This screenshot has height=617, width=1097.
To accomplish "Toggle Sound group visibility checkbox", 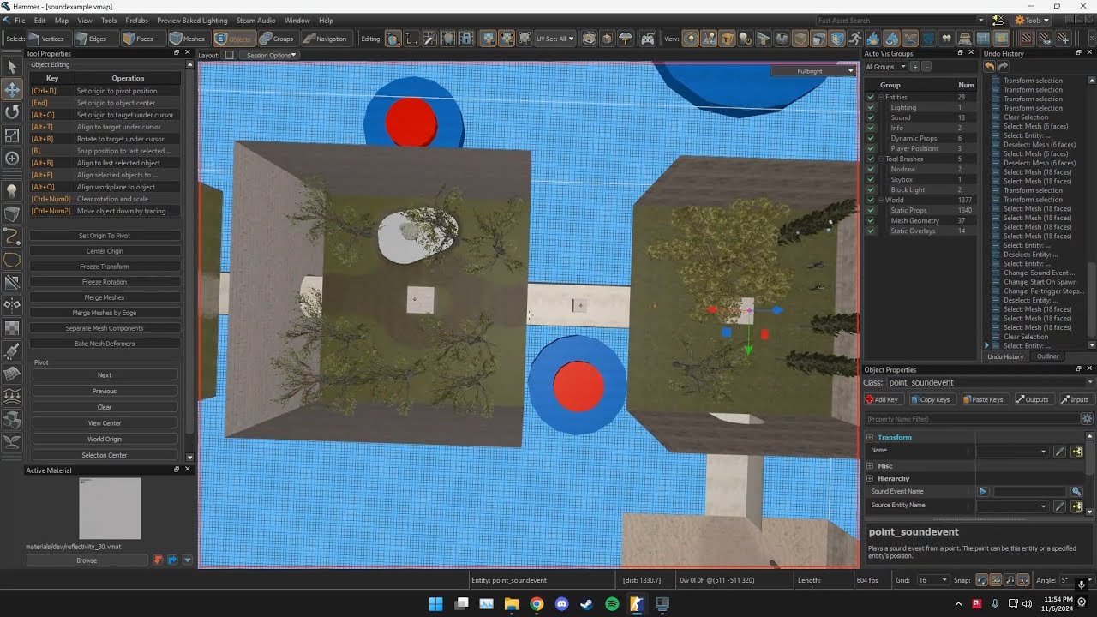I will [870, 118].
